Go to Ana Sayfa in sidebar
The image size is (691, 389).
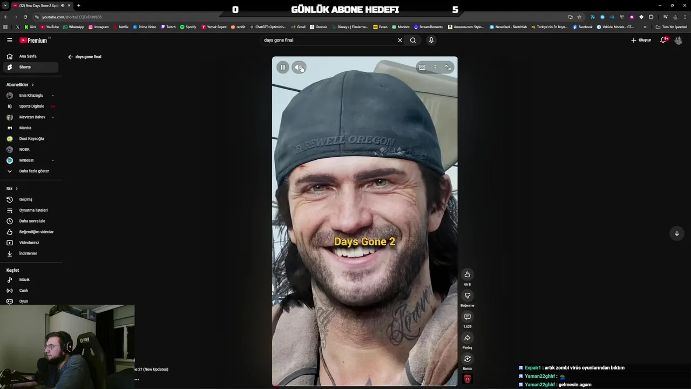(x=30, y=56)
